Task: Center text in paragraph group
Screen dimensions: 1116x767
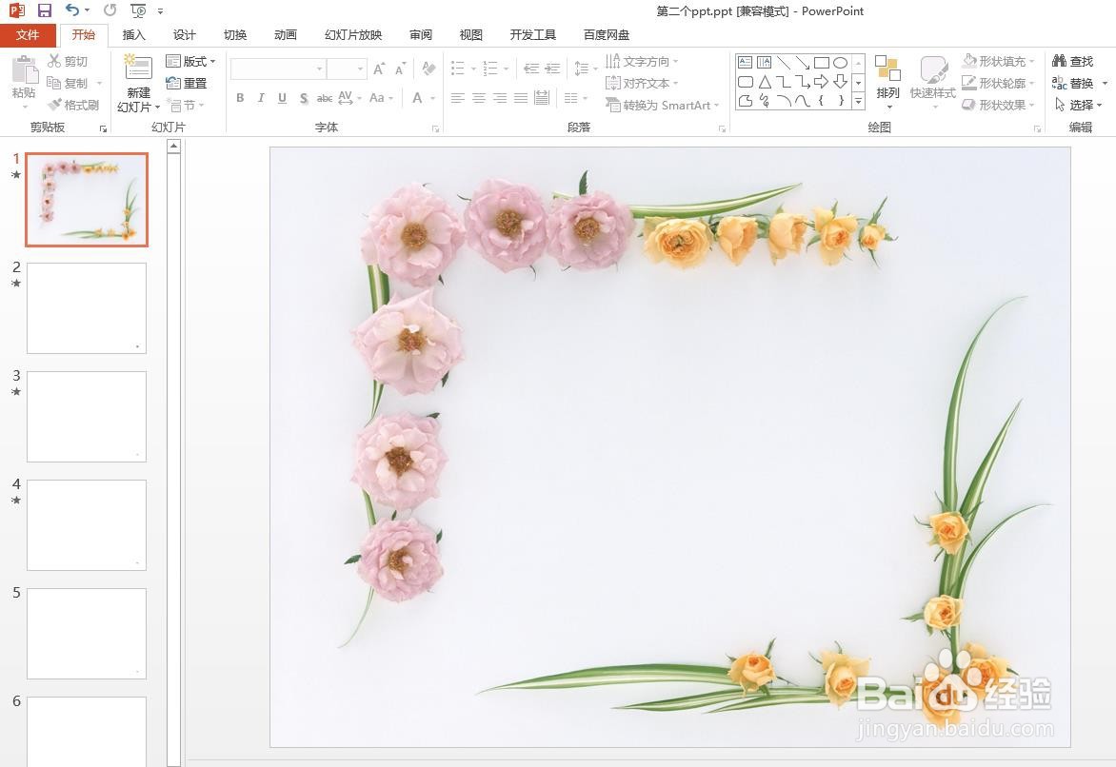Action: [x=479, y=98]
